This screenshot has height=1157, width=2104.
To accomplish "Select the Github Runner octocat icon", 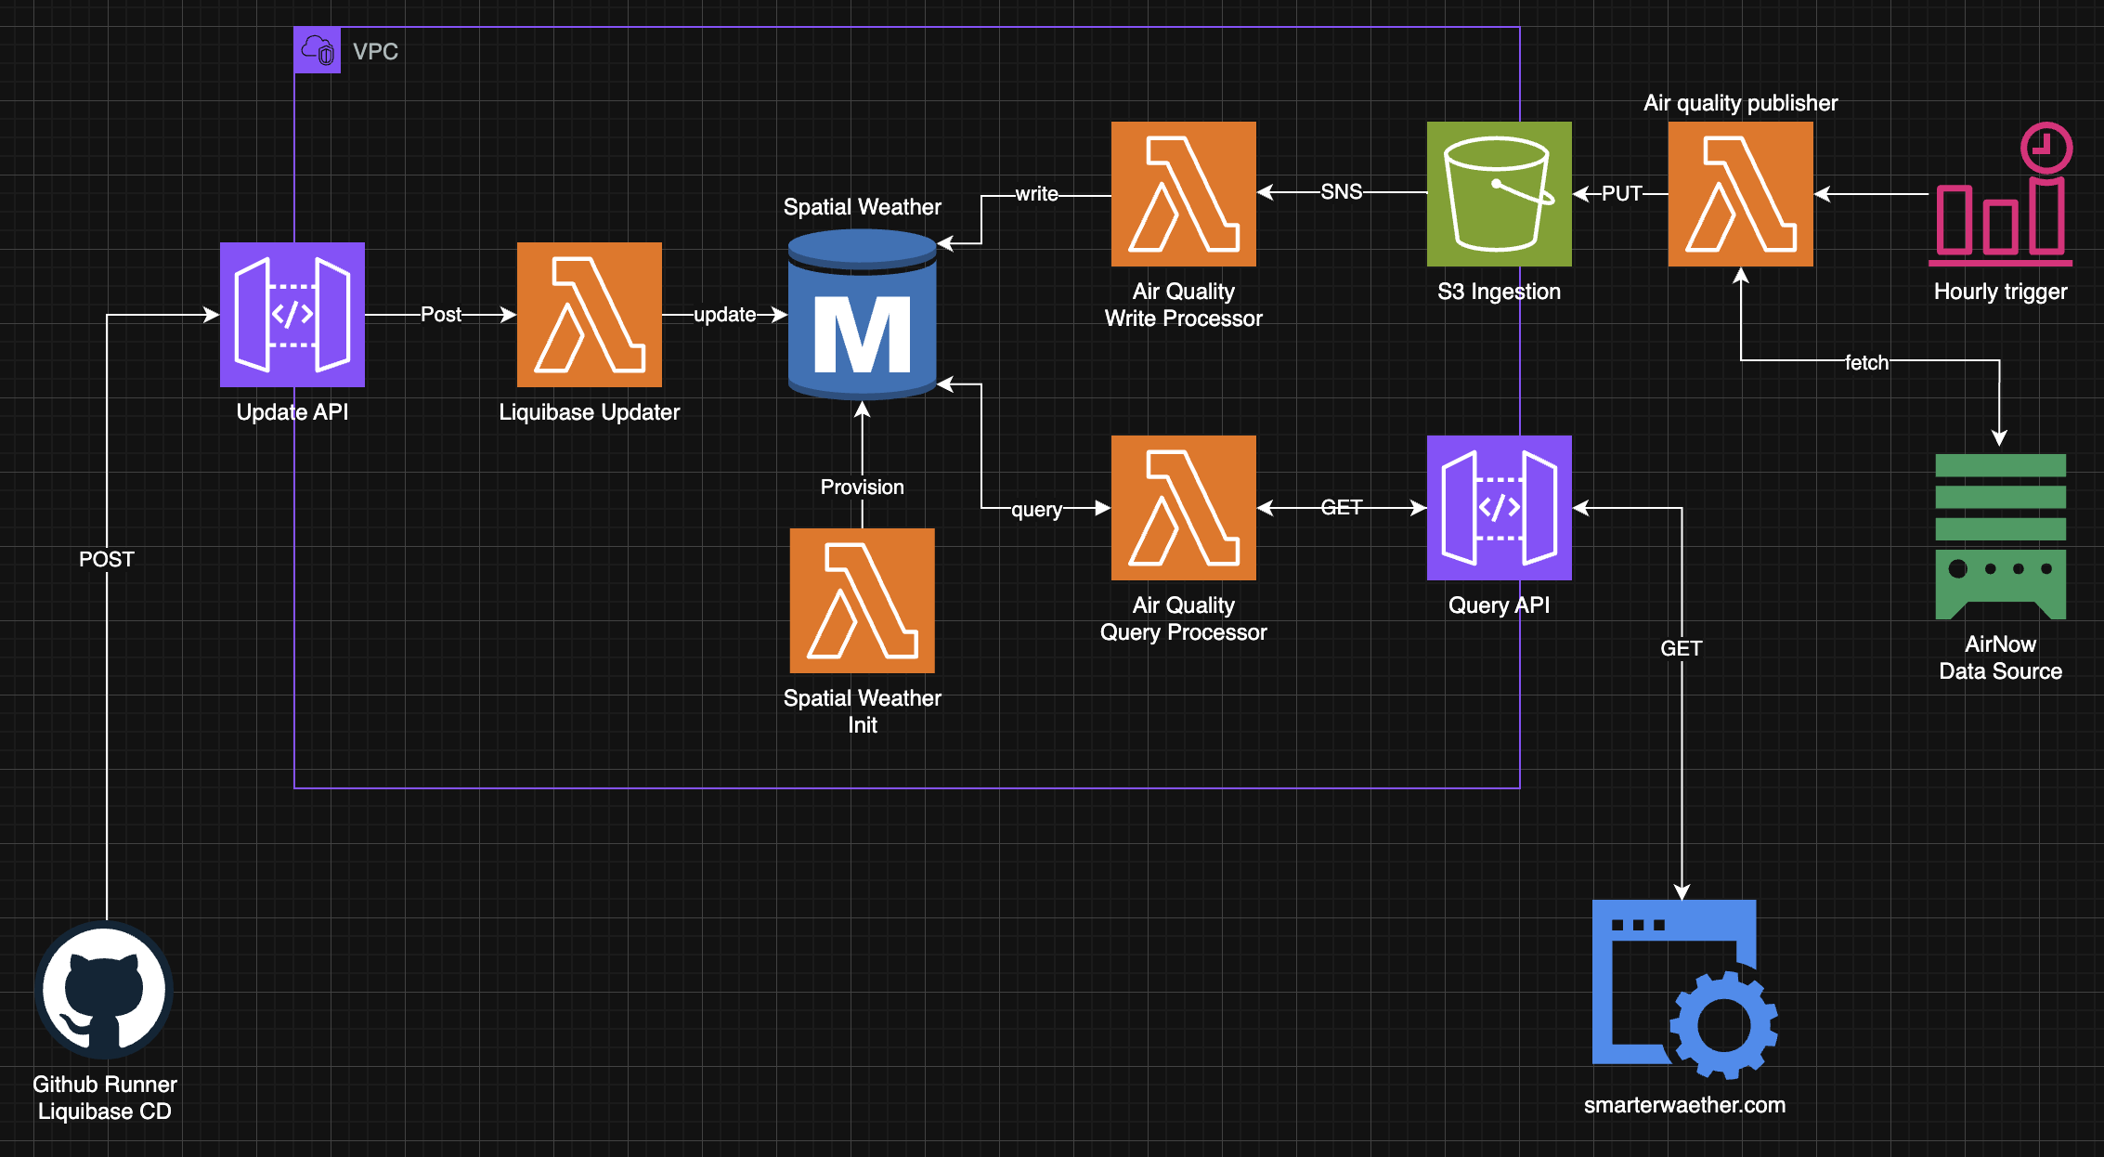I will pyautogui.click(x=105, y=990).
